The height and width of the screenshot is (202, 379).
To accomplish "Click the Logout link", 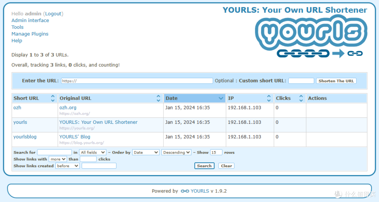I will 53,14.
